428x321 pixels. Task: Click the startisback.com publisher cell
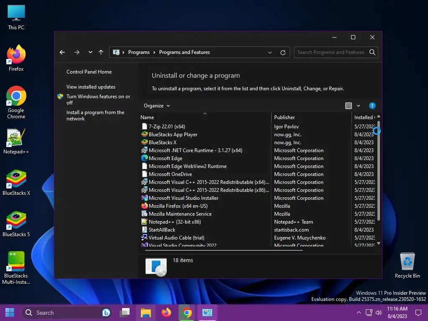point(291,230)
